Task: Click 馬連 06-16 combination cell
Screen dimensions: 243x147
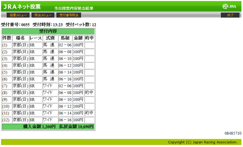Action: pyautogui.click(x=65, y=79)
